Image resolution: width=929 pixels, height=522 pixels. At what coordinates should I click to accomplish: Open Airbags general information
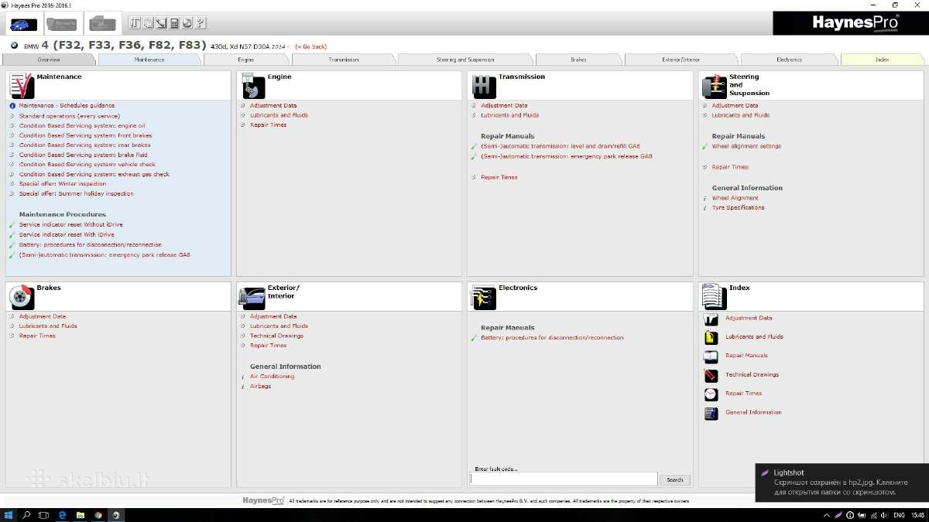point(260,386)
